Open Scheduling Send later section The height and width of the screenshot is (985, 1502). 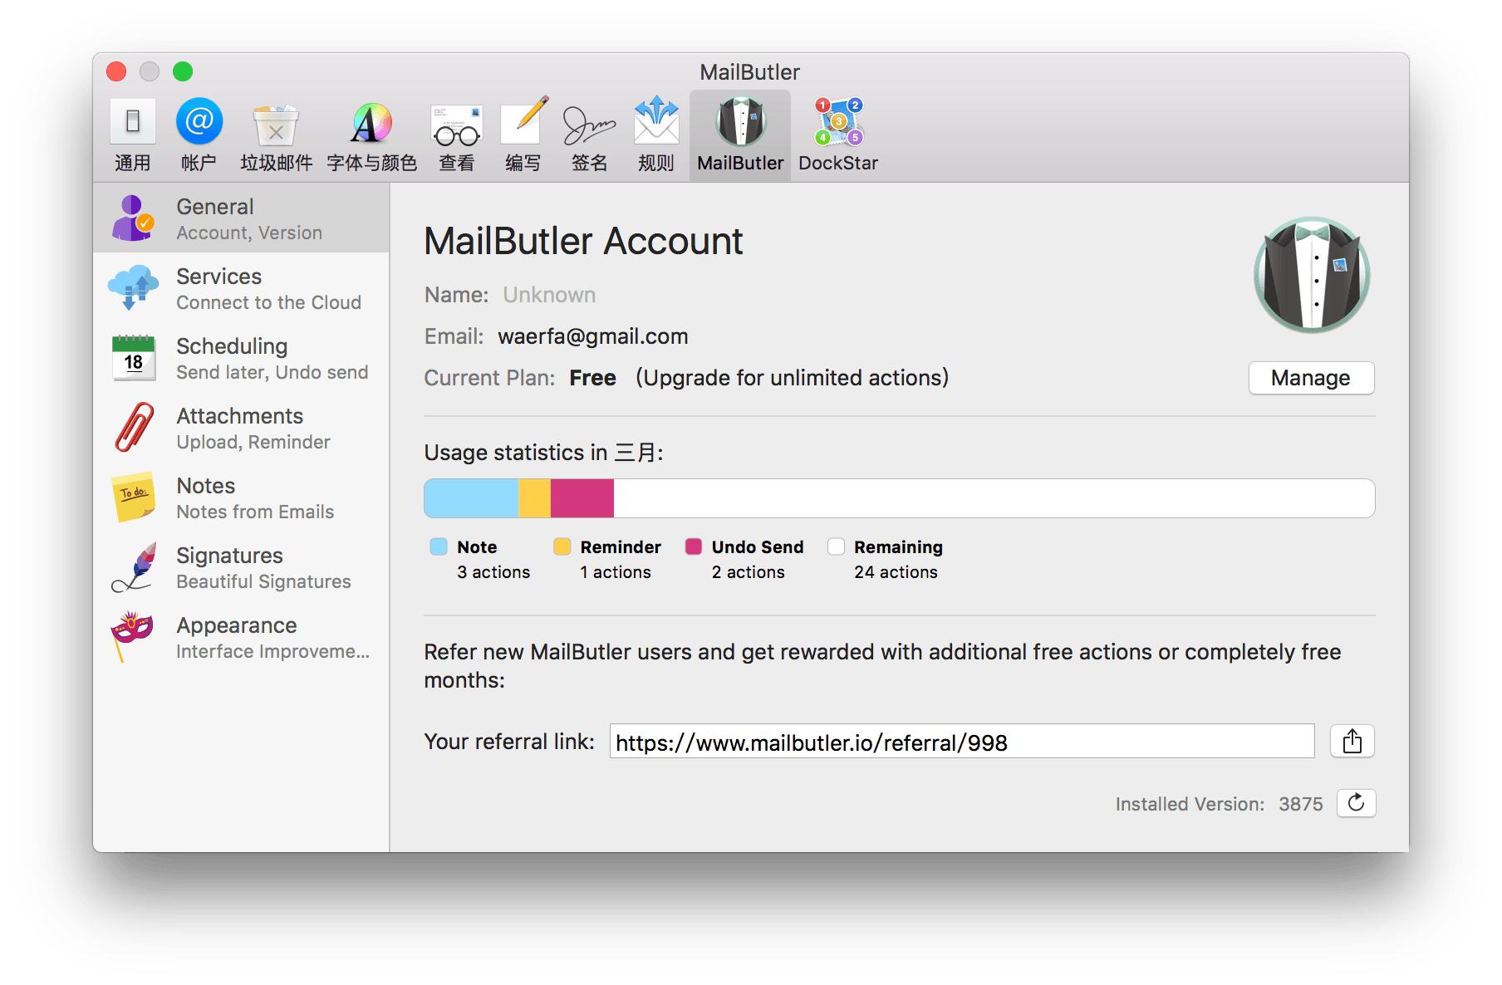(x=241, y=357)
